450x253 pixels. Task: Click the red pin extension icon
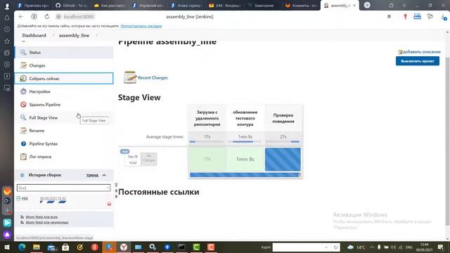tap(405, 17)
